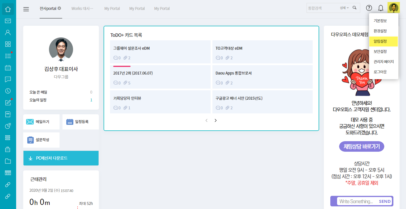
Task: Open the folder icon in left sidebar
Action: 8,161
